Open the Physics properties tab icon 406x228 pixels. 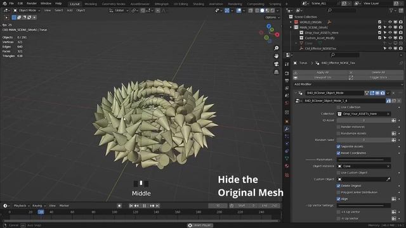click(x=287, y=144)
